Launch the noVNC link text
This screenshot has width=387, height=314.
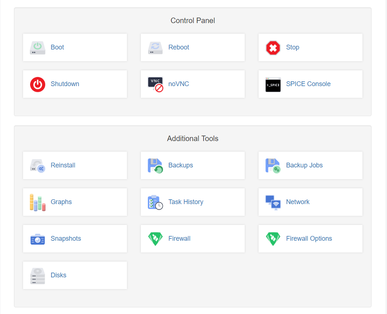(x=179, y=84)
